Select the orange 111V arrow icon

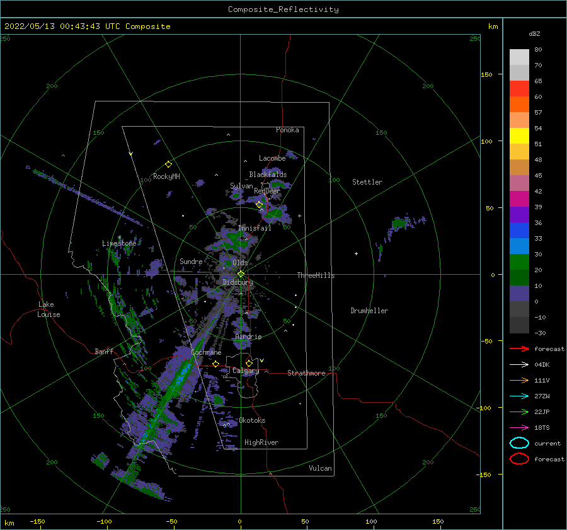[x=519, y=380]
